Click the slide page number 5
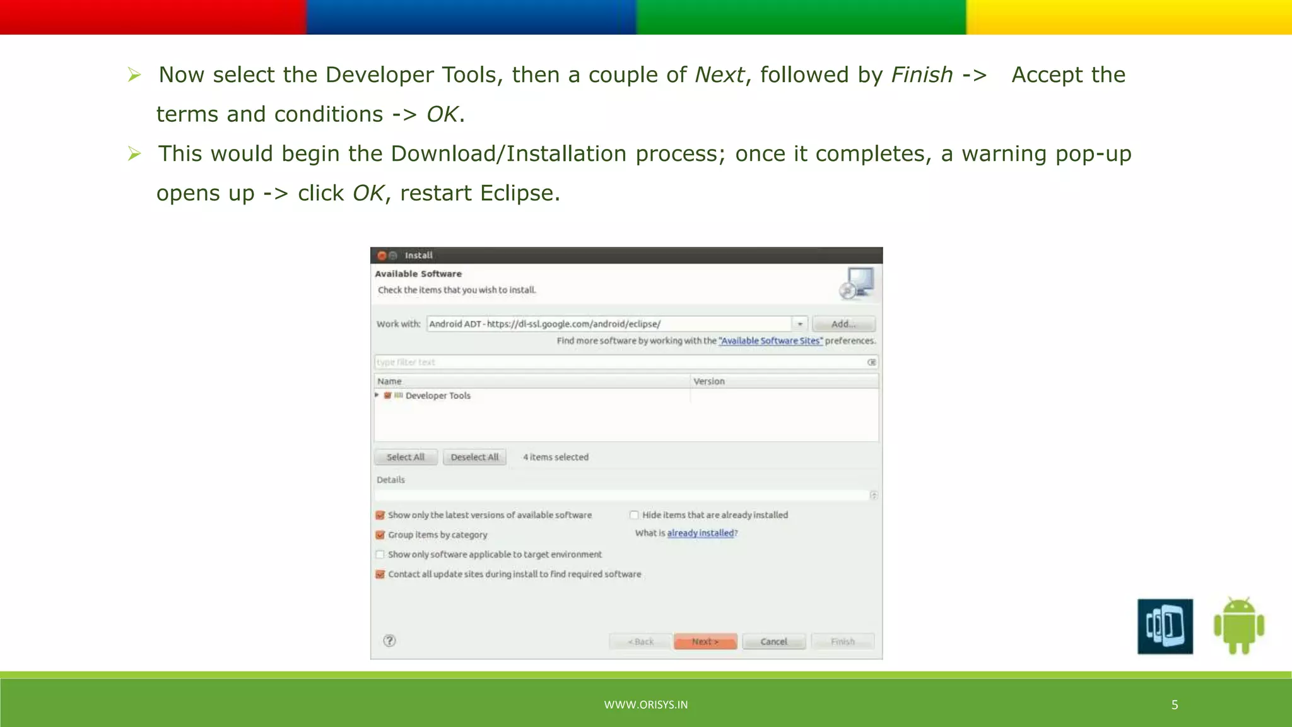1292x727 pixels. pos(1175,705)
